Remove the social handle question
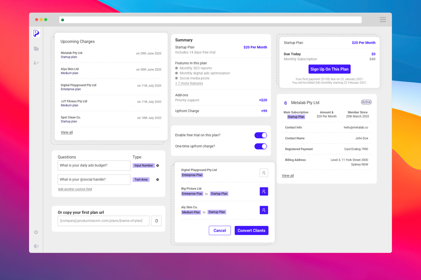The image size is (421, 280). click(x=158, y=180)
